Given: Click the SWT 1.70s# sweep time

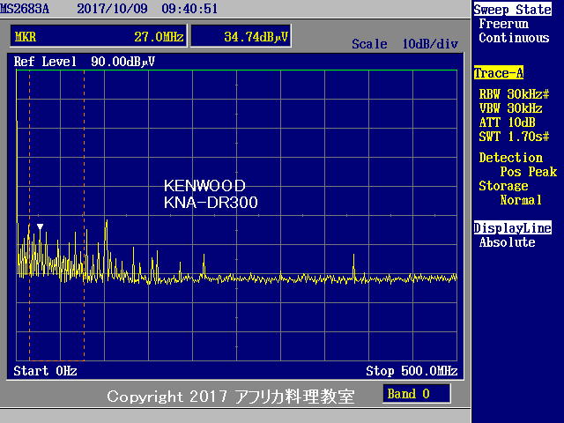Looking at the screenshot, I should pos(514,137).
